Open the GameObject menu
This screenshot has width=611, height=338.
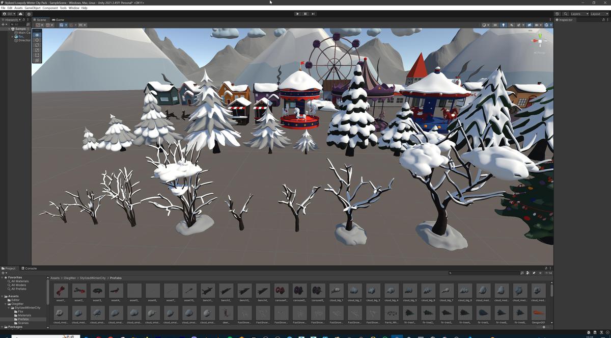click(x=33, y=8)
